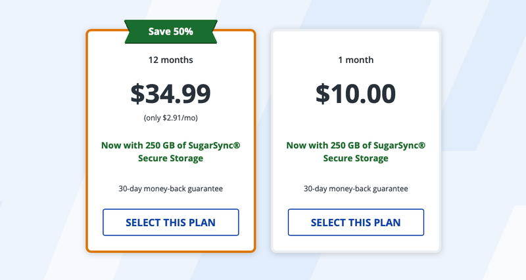Click the dollar sign in $10.00

click(323, 94)
